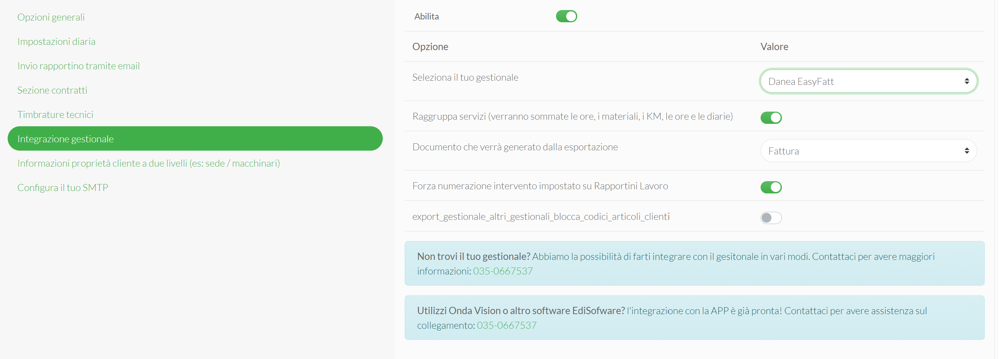This screenshot has width=999, height=359.
Task: Click phone number link after 'informazioni:'
Action: pyautogui.click(x=502, y=271)
